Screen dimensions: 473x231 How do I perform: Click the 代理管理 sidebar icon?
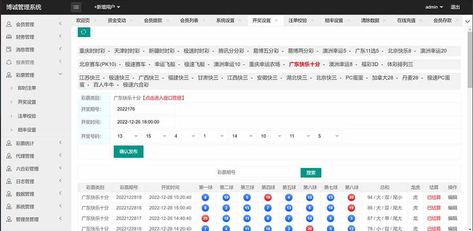click(9, 156)
